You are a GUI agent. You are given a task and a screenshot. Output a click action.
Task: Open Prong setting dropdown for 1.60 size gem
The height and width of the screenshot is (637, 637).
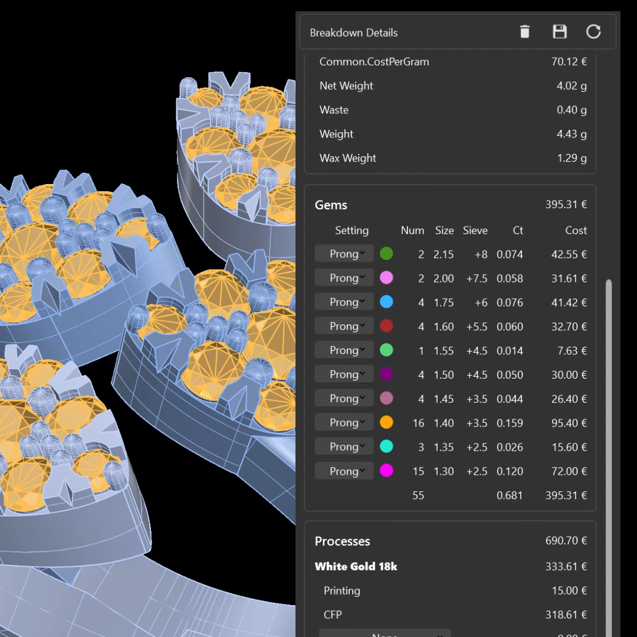(344, 326)
